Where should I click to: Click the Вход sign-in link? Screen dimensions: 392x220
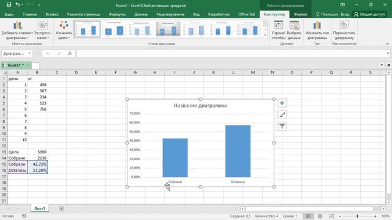tap(345, 14)
